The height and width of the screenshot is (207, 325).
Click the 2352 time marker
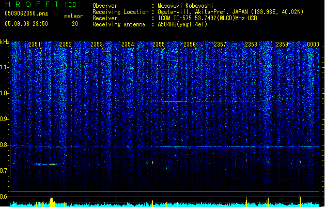66,45
